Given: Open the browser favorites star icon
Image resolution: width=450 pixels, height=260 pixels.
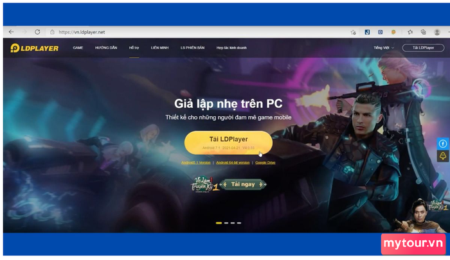Looking at the screenshot, I should [x=410, y=32].
